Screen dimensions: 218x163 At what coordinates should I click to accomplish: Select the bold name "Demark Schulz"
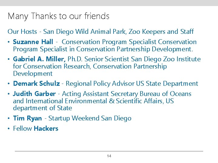pos(36,84)
